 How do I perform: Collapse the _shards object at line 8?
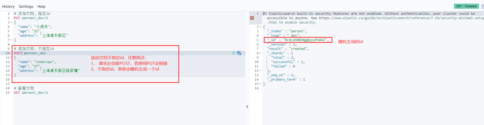click(x=260, y=53)
